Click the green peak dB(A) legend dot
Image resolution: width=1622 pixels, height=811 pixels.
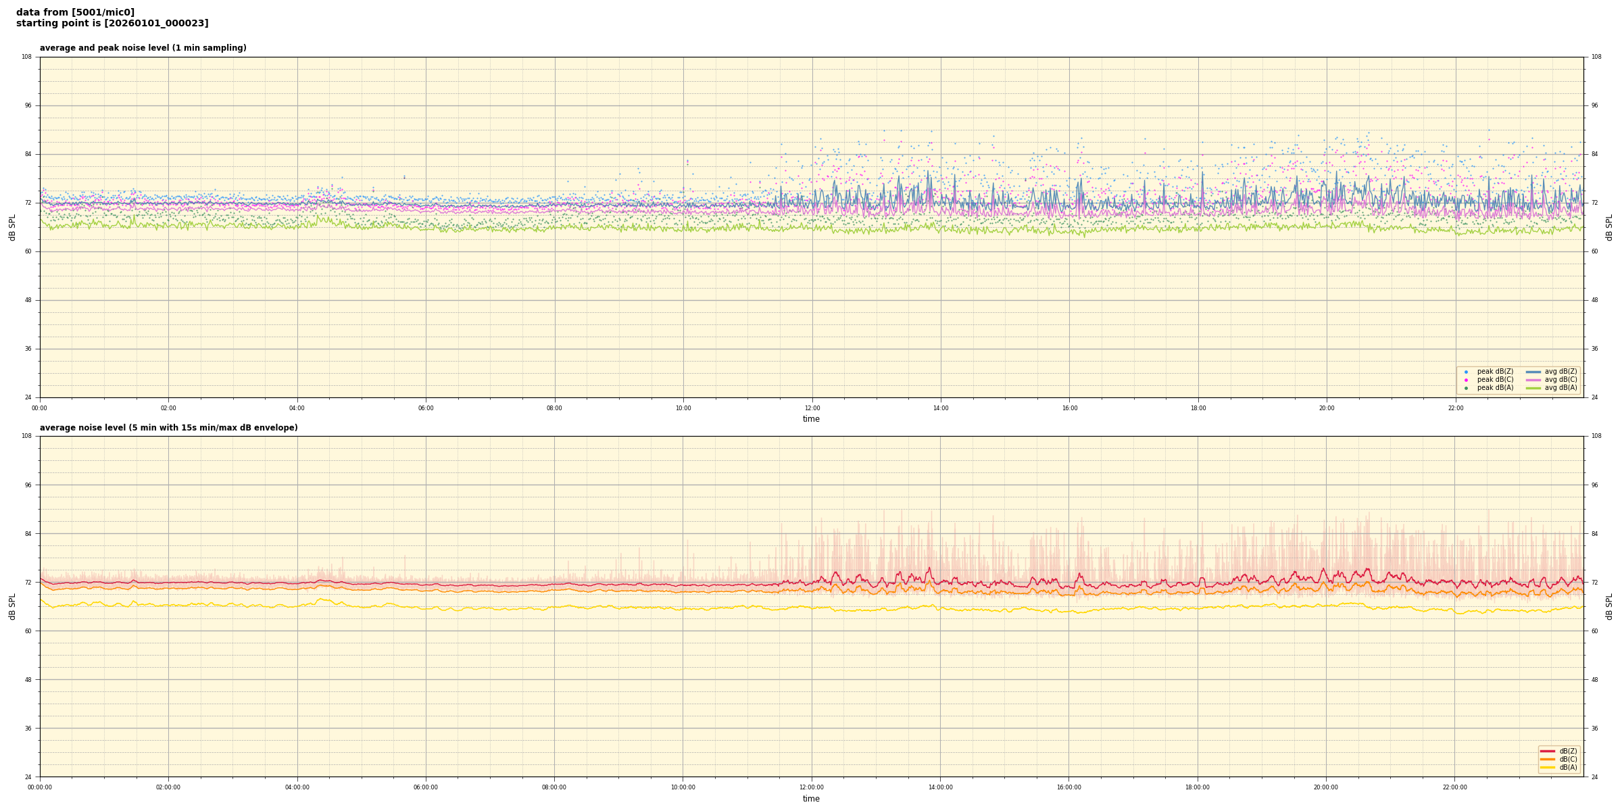pos(1466,388)
